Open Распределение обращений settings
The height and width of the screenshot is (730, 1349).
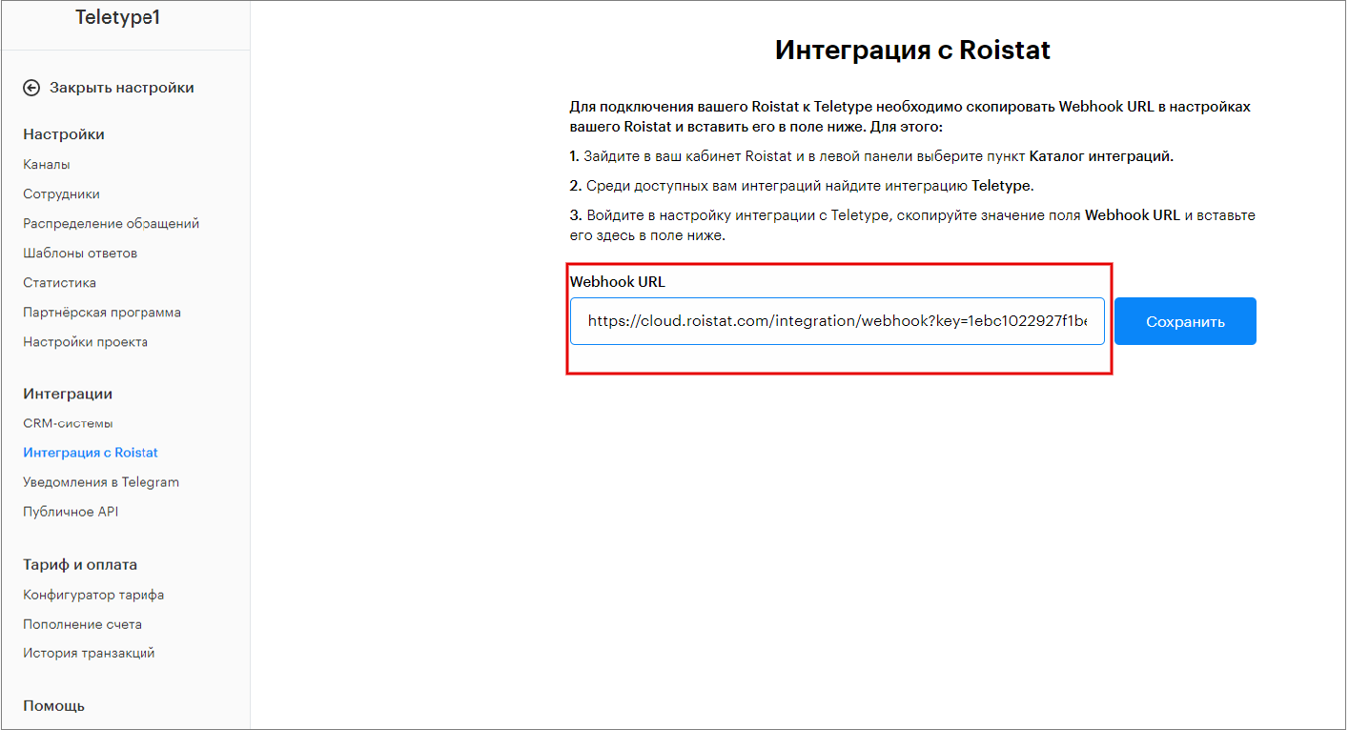[112, 224]
